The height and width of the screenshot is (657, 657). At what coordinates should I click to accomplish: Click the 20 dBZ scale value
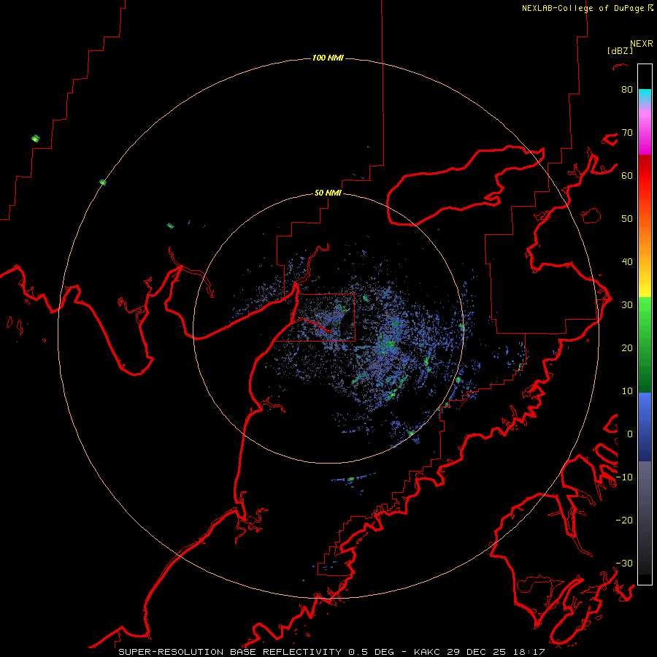[x=627, y=347]
